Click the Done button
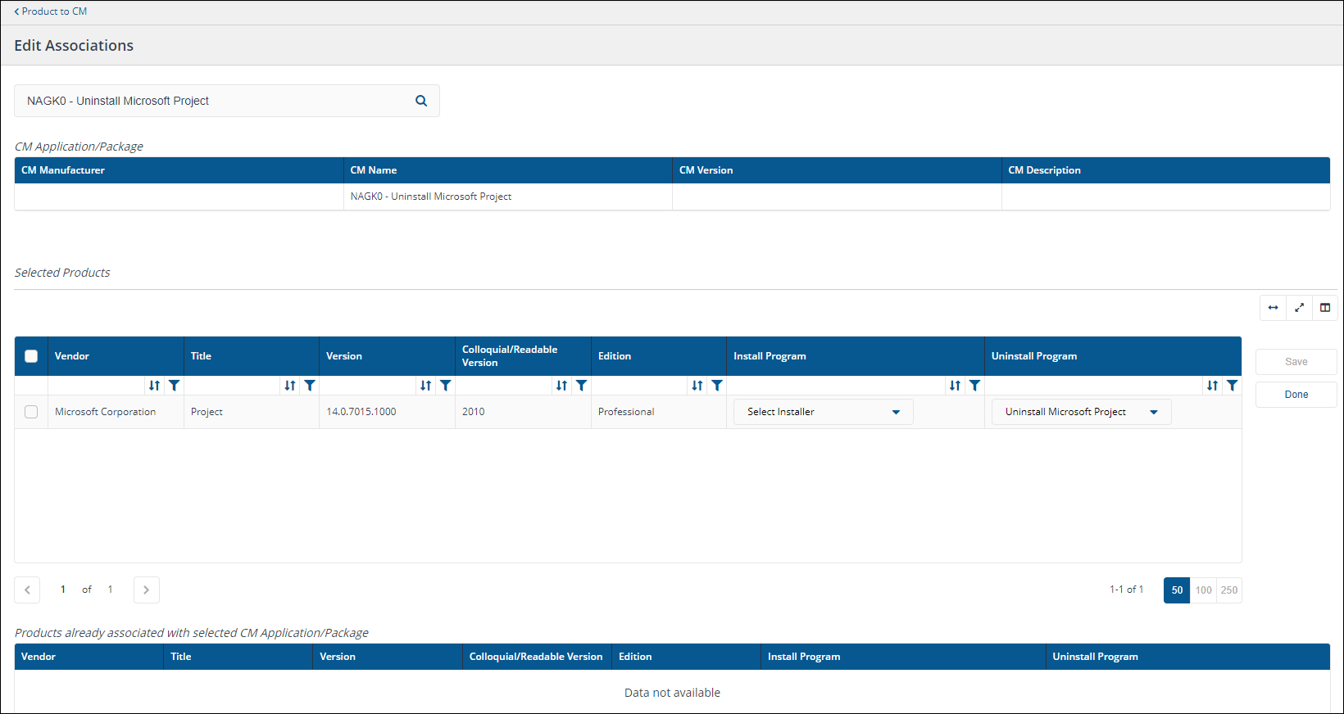 tap(1296, 395)
